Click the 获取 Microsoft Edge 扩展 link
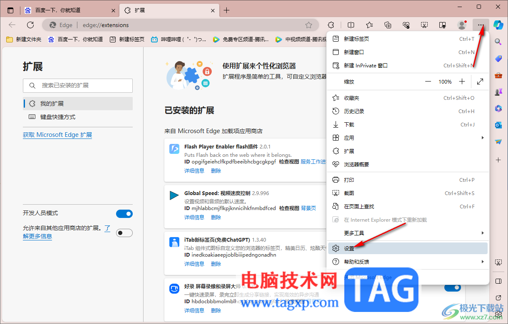 point(57,135)
